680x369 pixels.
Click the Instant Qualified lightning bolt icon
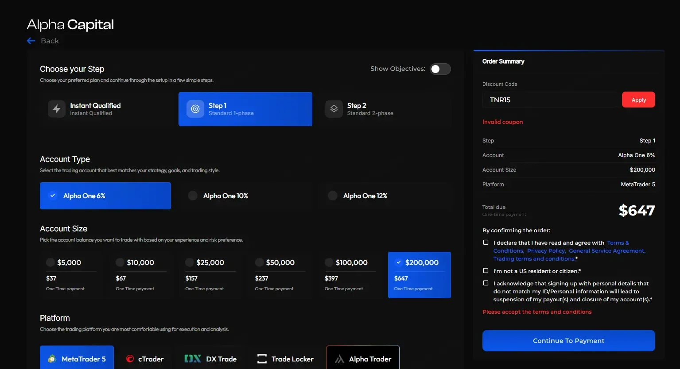click(57, 109)
